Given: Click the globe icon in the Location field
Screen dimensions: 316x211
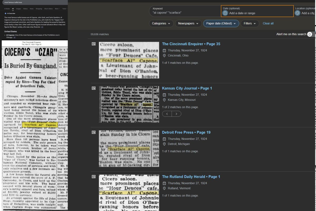Looking at the screenshot, I should point(297,13).
